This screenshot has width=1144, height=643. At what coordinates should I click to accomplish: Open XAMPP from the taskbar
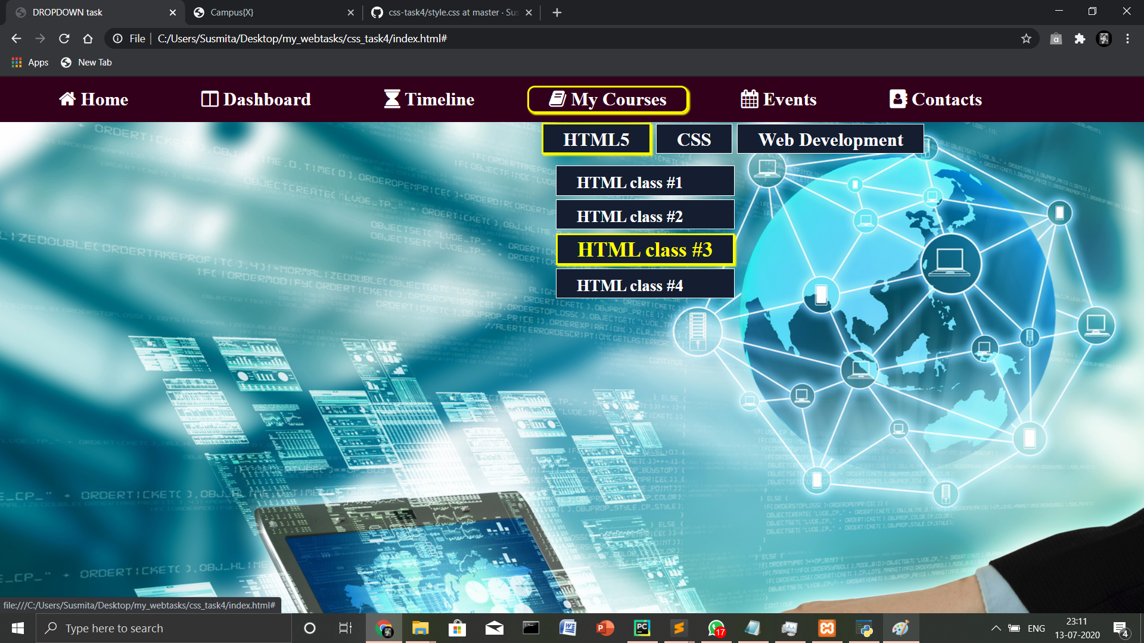[827, 628]
